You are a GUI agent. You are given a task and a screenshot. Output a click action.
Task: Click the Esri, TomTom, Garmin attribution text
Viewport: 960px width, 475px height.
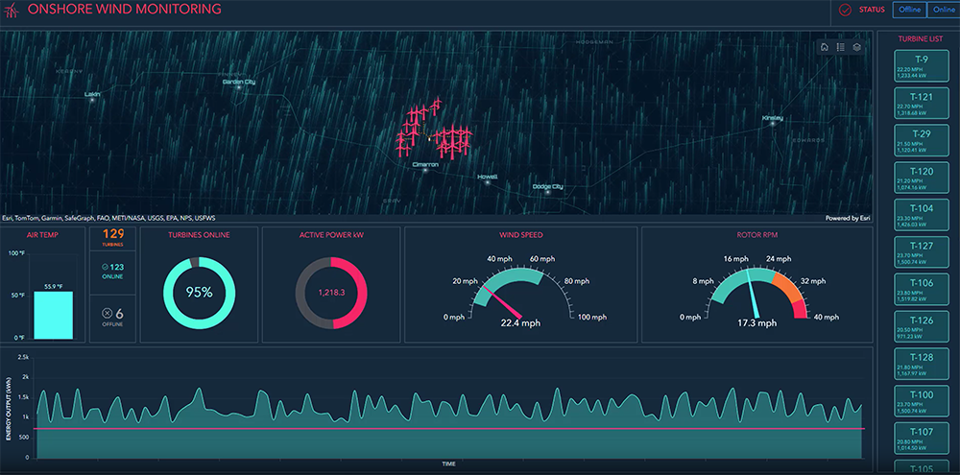[109, 218]
